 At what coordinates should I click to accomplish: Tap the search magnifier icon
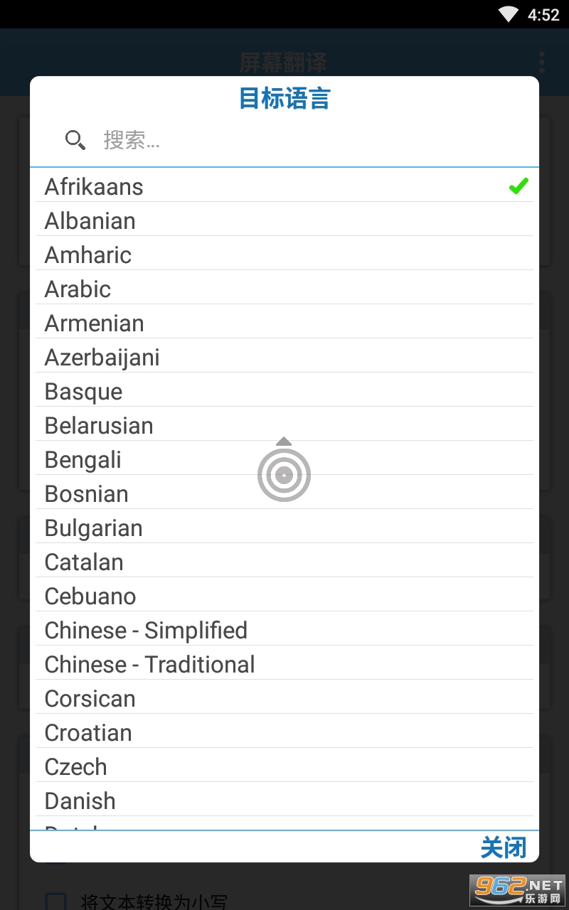pyautogui.click(x=75, y=140)
